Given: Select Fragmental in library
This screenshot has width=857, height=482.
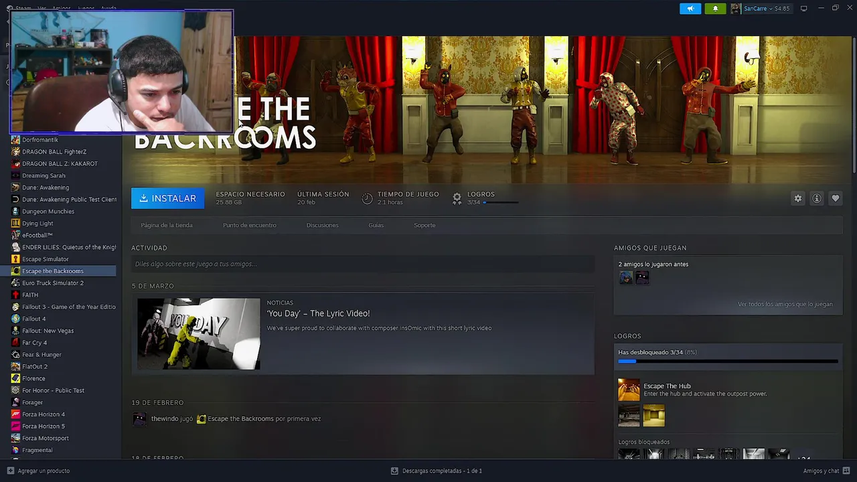Looking at the screenshot, I should click(x=37, y=451).
